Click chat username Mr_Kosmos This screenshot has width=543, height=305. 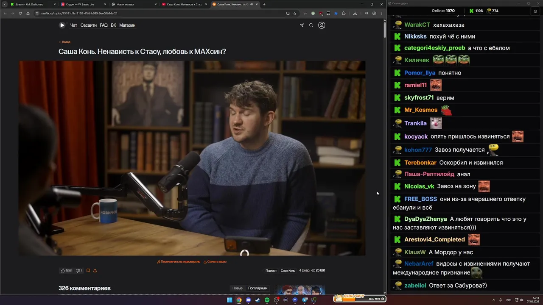pyautogui.click(x=421, y=110)
